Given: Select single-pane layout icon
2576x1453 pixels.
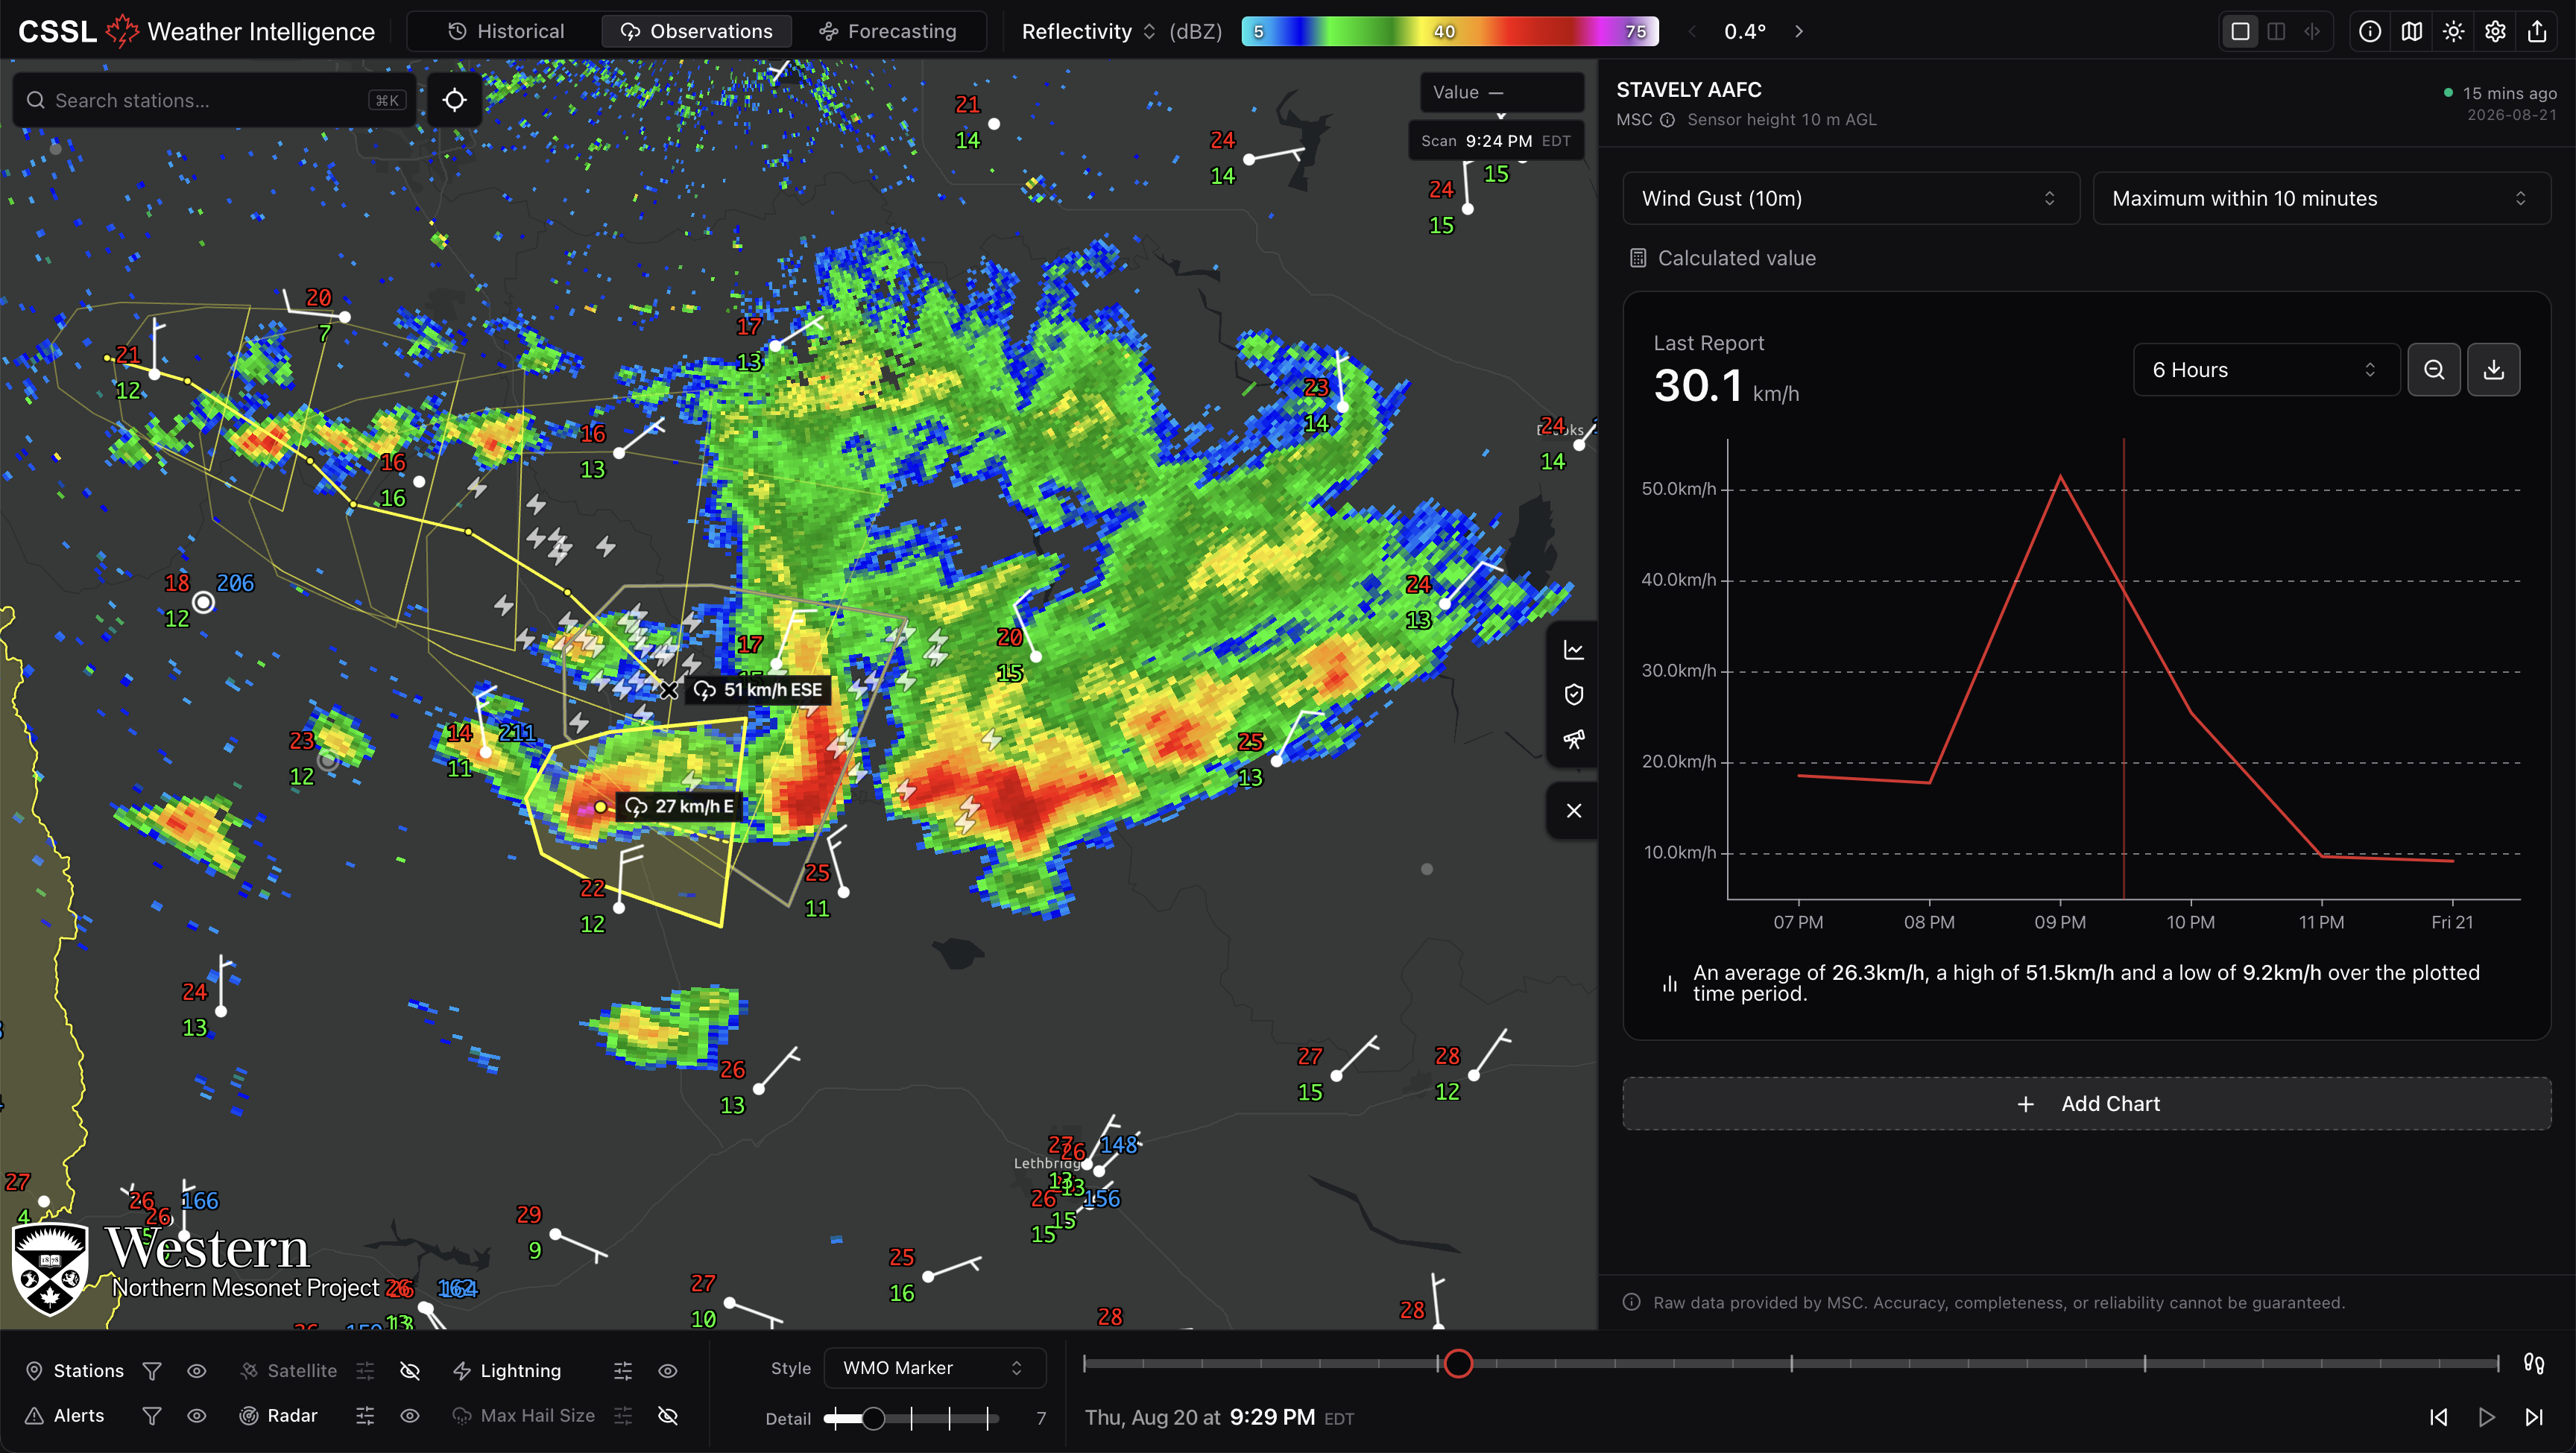Looking at the screenshot, I should [x=2240, y=31].
